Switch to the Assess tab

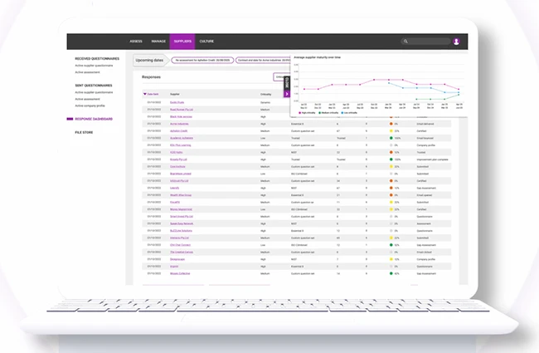(x=136, y=41)
